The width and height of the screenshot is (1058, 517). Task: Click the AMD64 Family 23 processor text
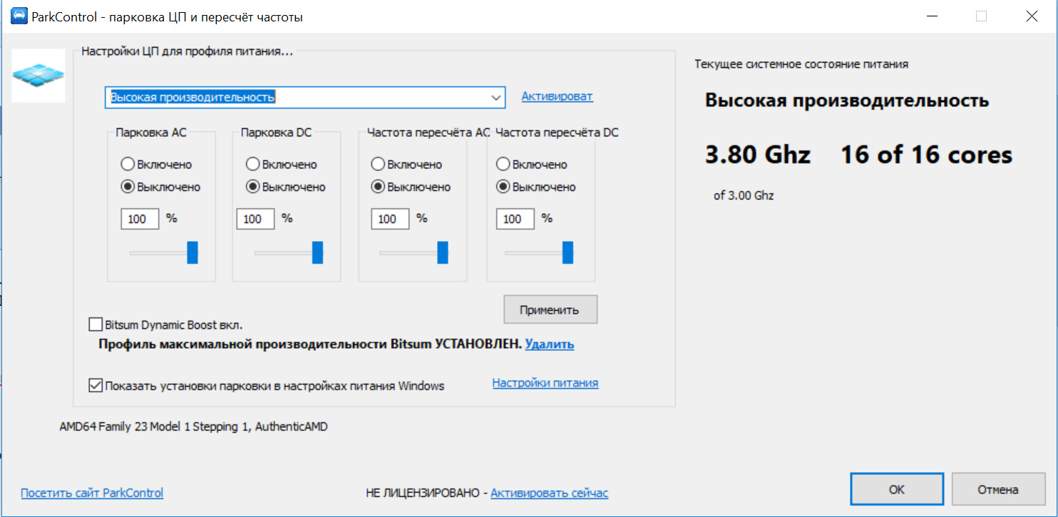coord(194,426)
